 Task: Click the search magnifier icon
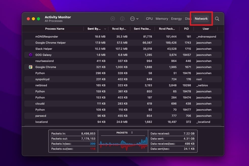tap(217, 19)
